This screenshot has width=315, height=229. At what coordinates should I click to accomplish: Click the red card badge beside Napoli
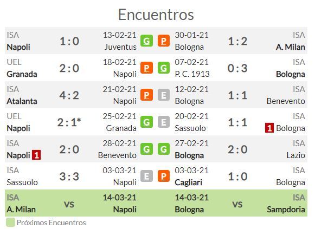point(36,155)
